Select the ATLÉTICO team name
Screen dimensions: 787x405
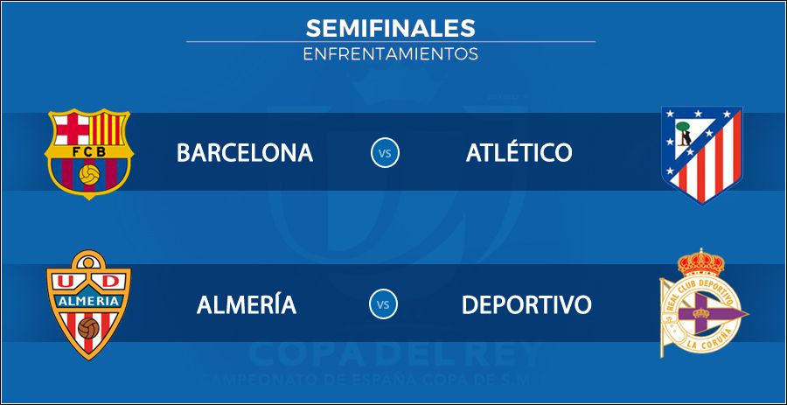(x=519, y=152)
